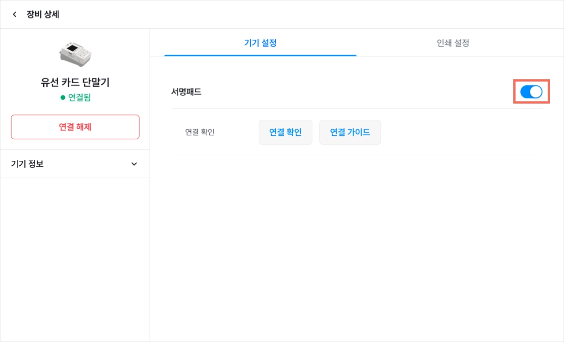This screenshot has height=342, width=564.
Task: Go back using the header arrow
Action: (x=15, y=15)
